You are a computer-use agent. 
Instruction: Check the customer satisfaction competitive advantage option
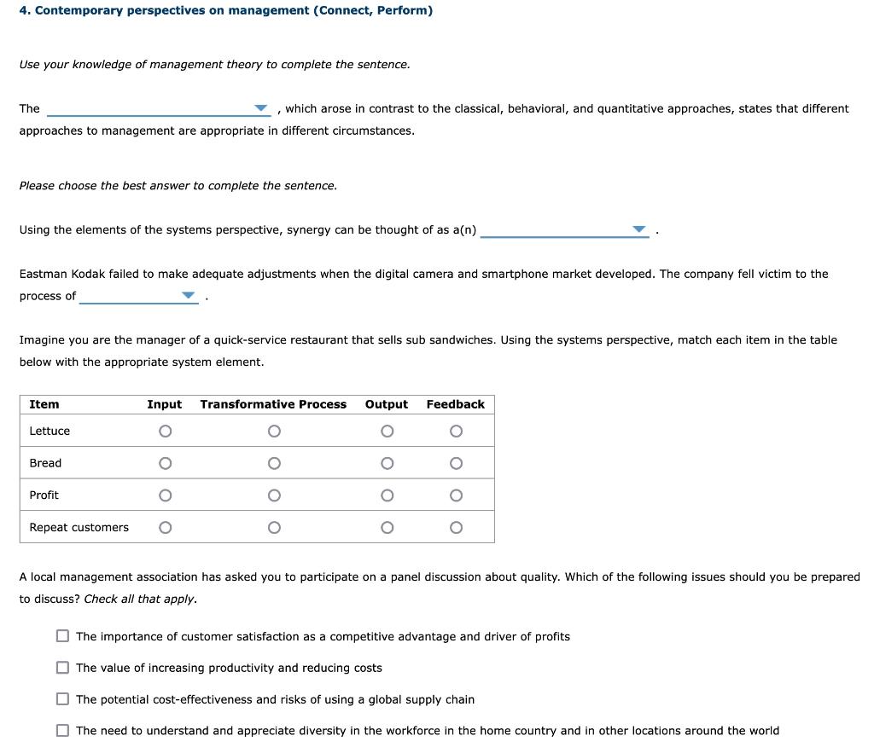(x=62, y=635)
